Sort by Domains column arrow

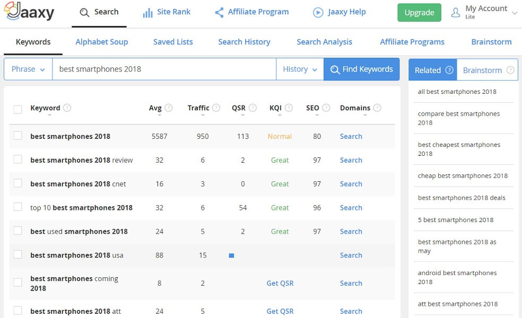point(365,115)
